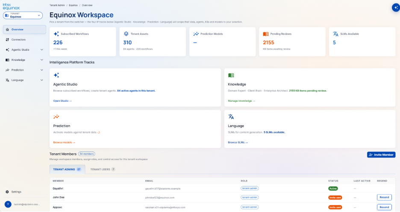This screenshot has height=212, width=400.
Task: Click the johndoe123@equinox.com email cell
Action: click(x=160, y=198)
